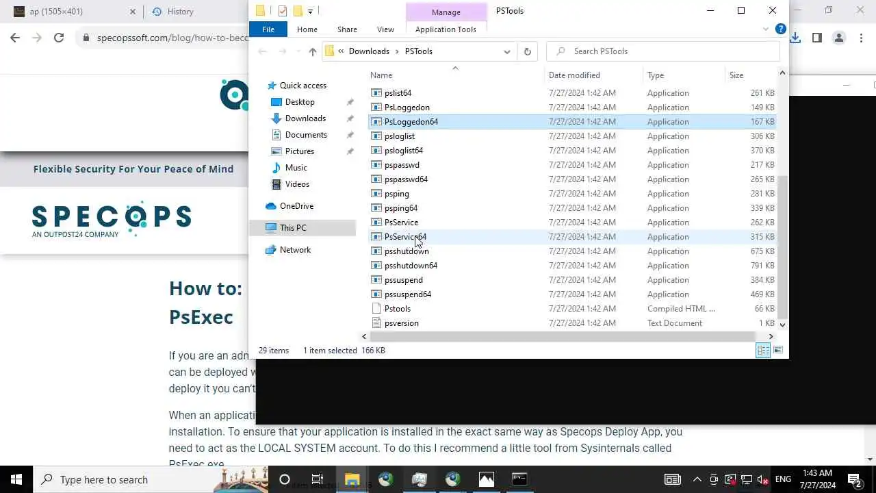The image size is (876, 493).
Task: Select the Manage contextual tab
Action: coord(446,12)
